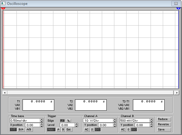Set Channel A coupling to DC
Viewport: 182px width, 135px height.
98,130
